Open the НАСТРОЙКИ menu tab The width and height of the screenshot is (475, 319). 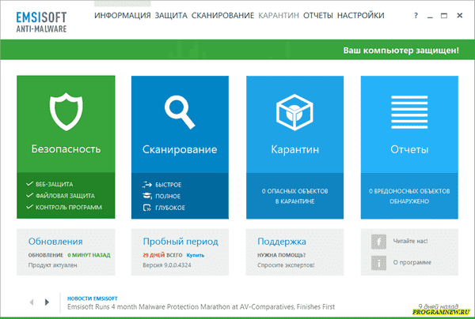(x=361, y=16)
